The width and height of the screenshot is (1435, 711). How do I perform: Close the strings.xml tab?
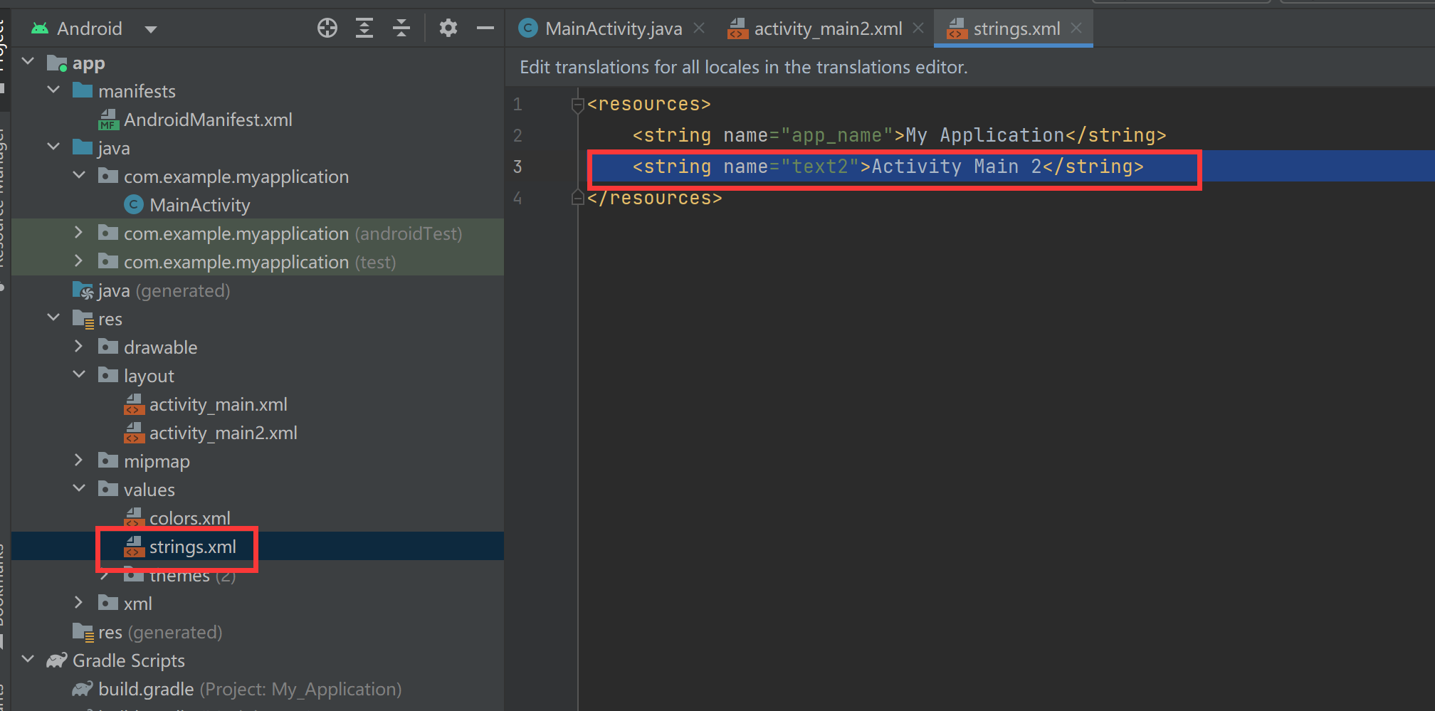pyautogui.click(x=1076, y=28)
